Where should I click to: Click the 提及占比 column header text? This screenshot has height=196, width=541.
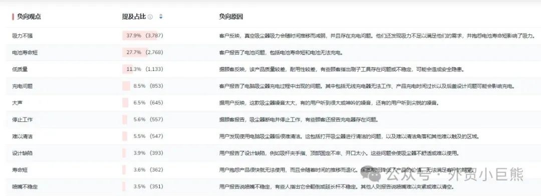click(x=134, y=16)
